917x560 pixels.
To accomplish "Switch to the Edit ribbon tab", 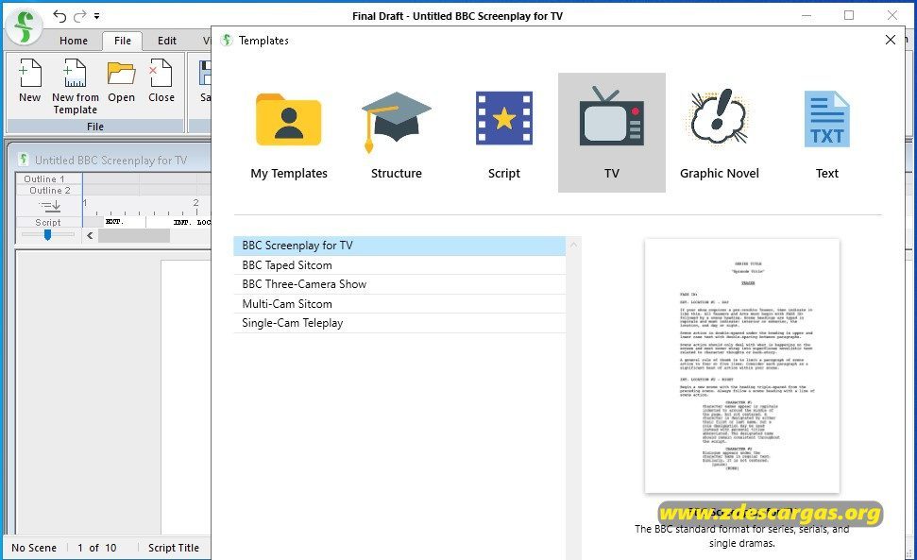I will pyautogui.click(x=166, y=41).
